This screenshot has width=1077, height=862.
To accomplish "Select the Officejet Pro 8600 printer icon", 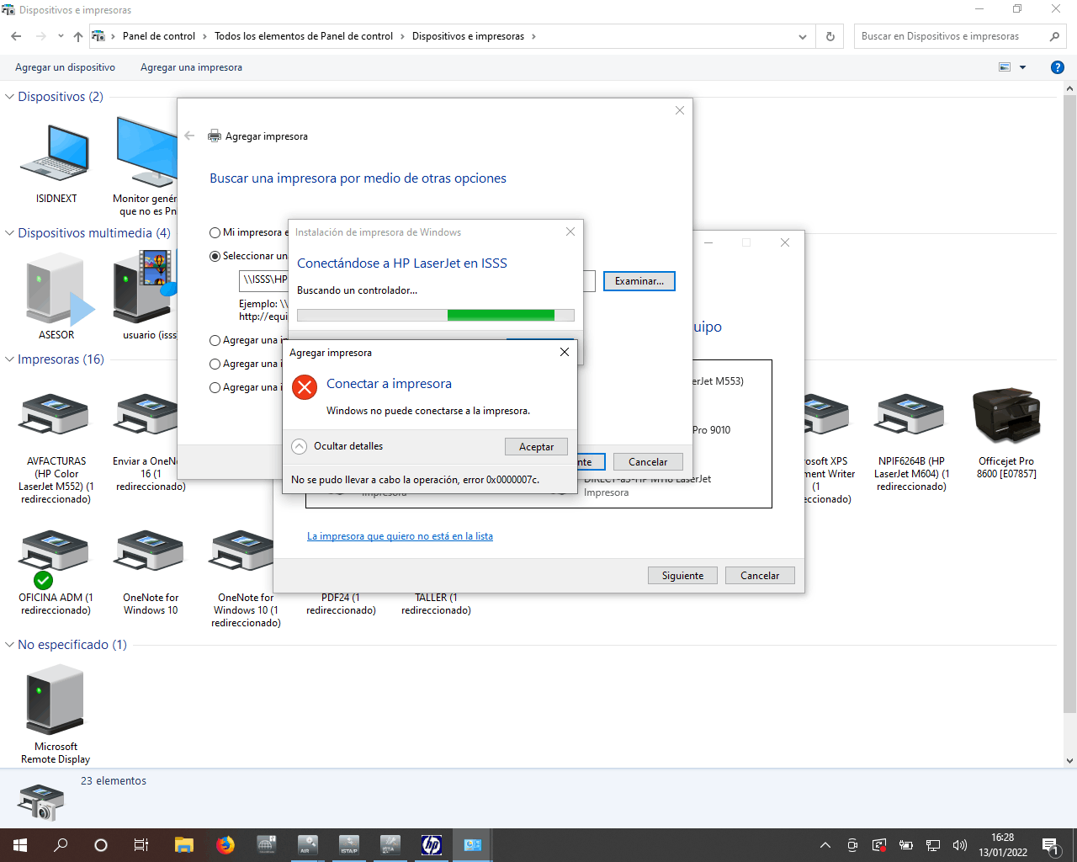I will (1006, 414).
